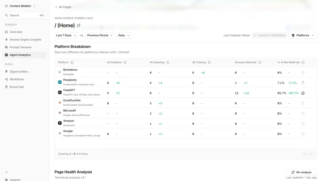Click Perplexity referral share ring indicator
322x181 pixels.
[303, 83]
